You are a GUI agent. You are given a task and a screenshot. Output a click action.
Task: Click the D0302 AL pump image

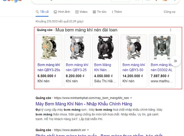(x=162, y=48)
